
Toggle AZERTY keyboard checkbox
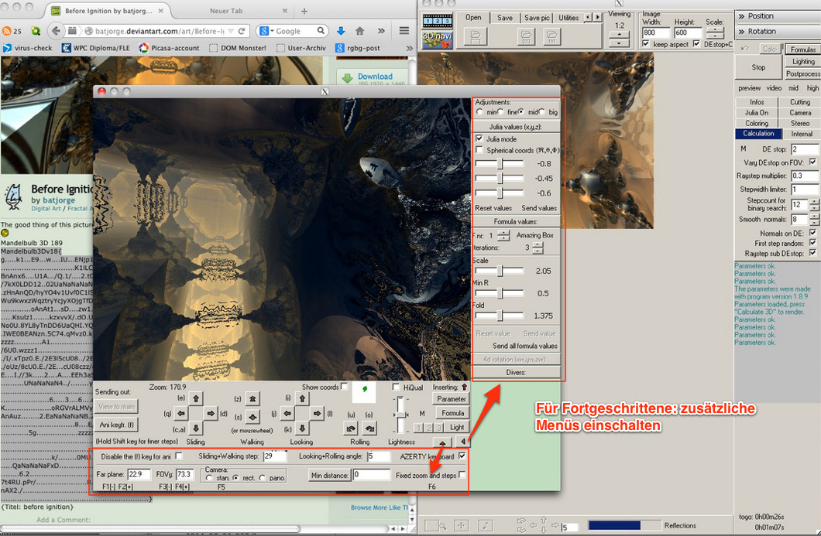[462, 456]
